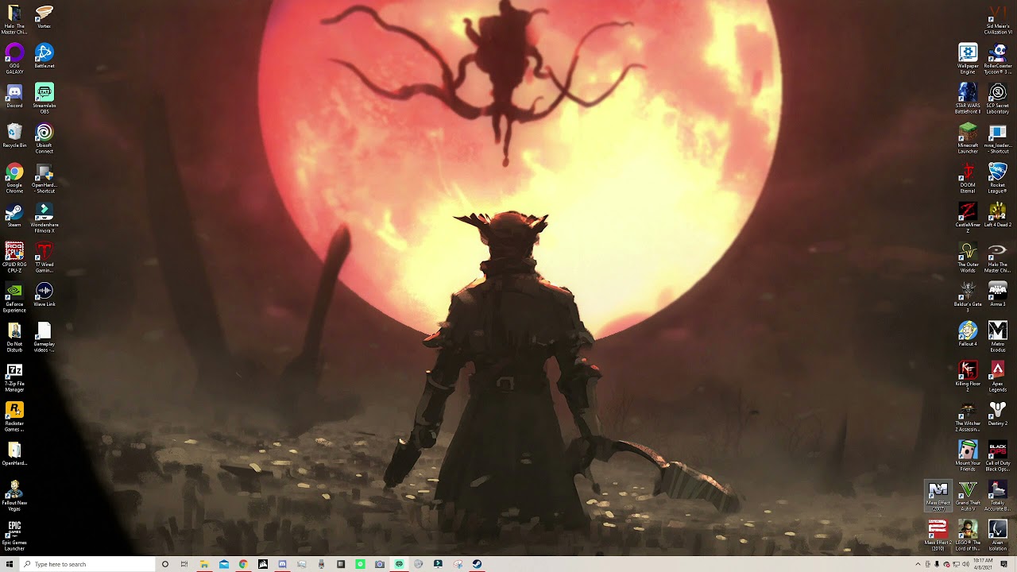Open Apex Legends
The height and width of the screenshot is (572, 1017).
tap(997, 377)
